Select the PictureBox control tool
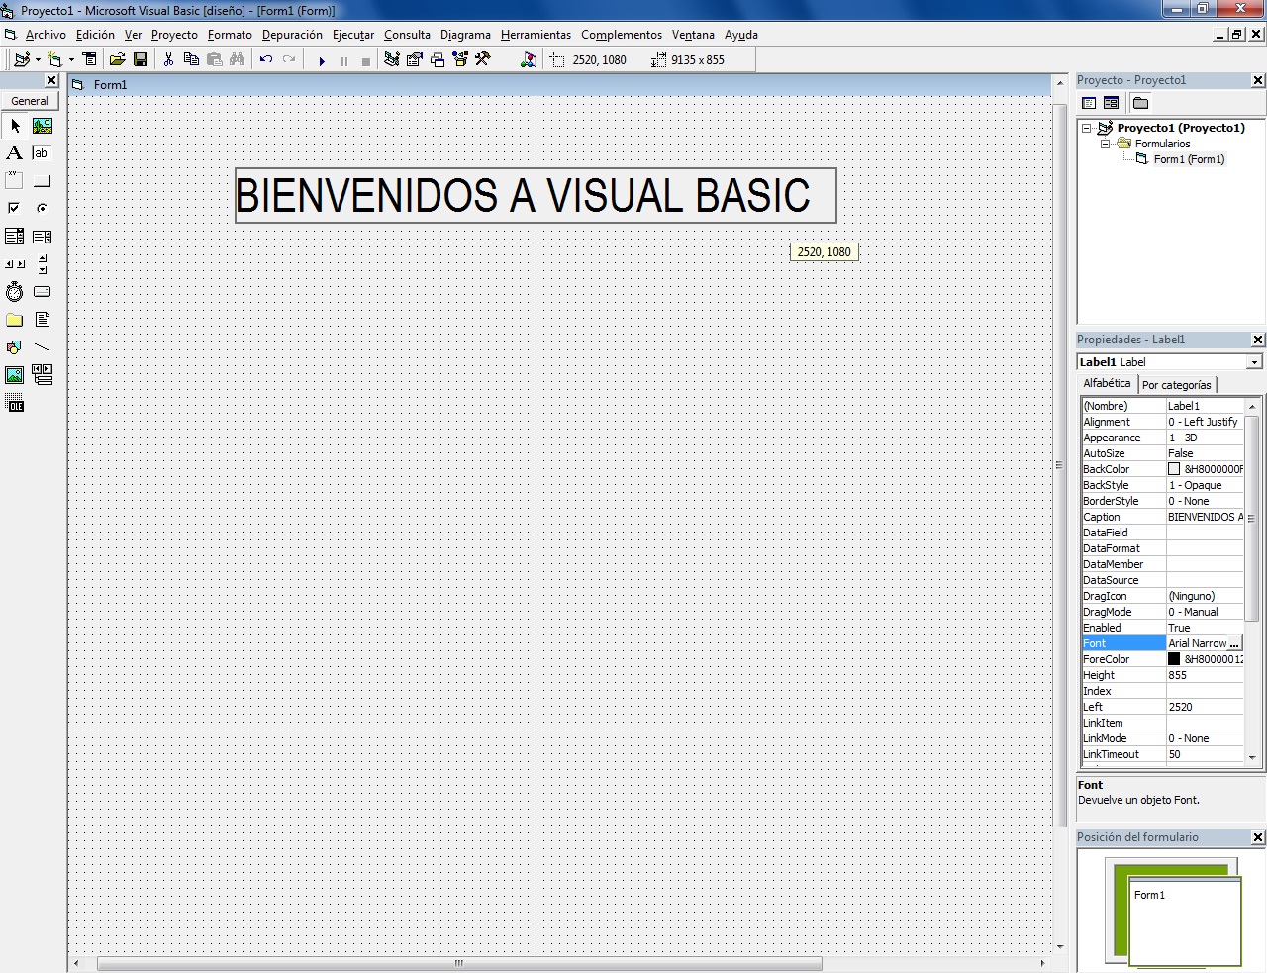This screenshot has height=973, width=1267. (x=43, y=126)
